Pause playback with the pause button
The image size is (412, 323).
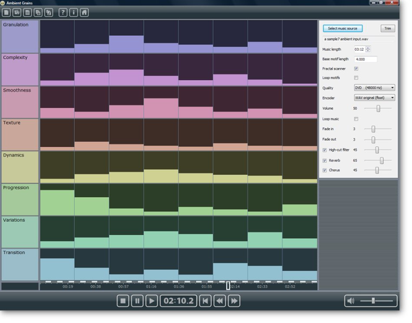pyautogui.click(x=137, y=301)
